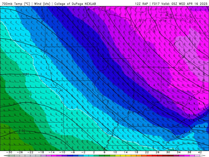Click the '38' colorbar scale label

tap(189, 152)
